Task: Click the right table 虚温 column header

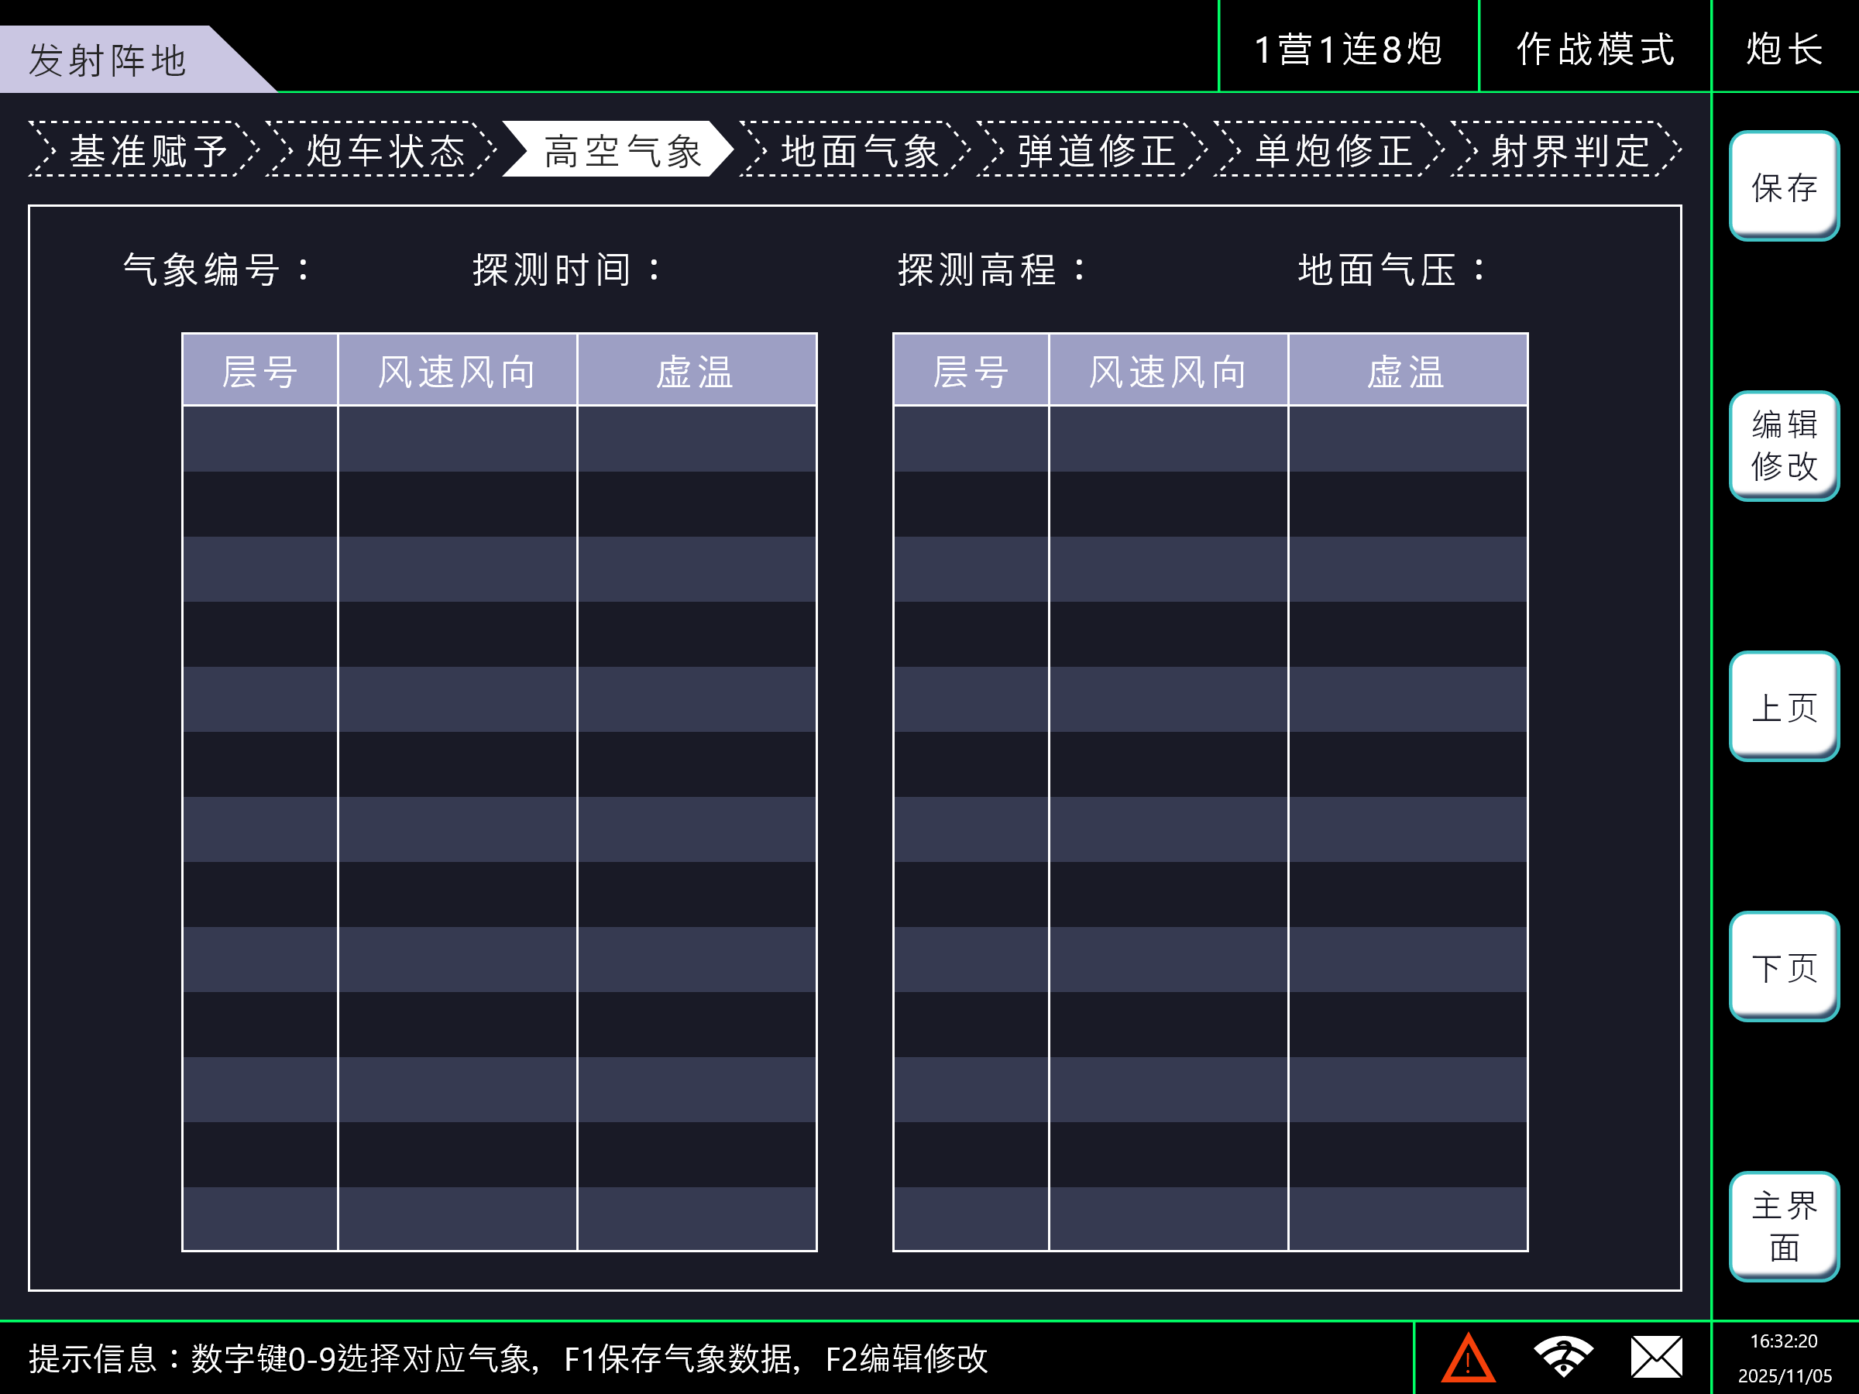Action: (1407, 370)
